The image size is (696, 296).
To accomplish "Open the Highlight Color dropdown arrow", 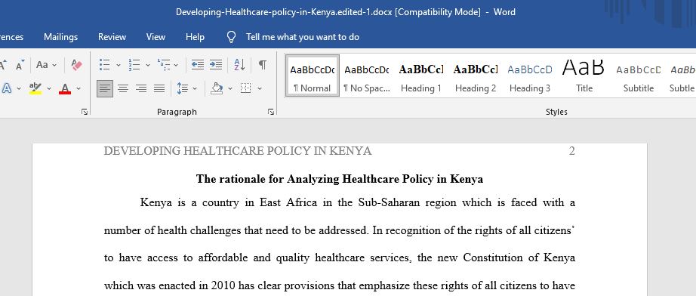I will (49, 89).
